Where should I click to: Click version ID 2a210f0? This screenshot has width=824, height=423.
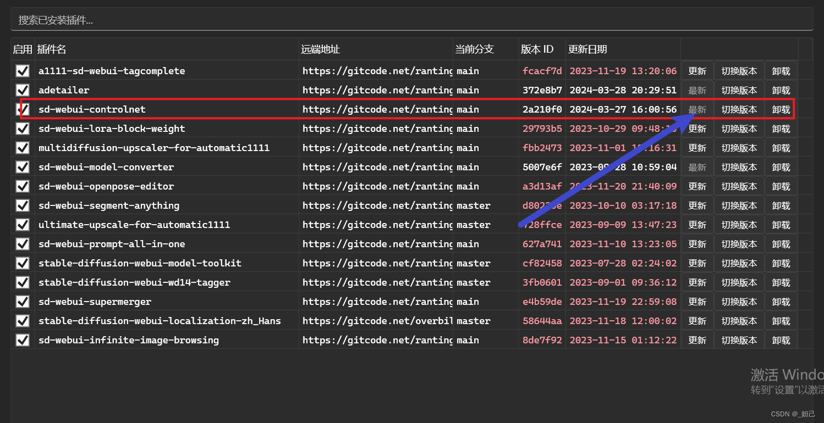tap(542, 109)
